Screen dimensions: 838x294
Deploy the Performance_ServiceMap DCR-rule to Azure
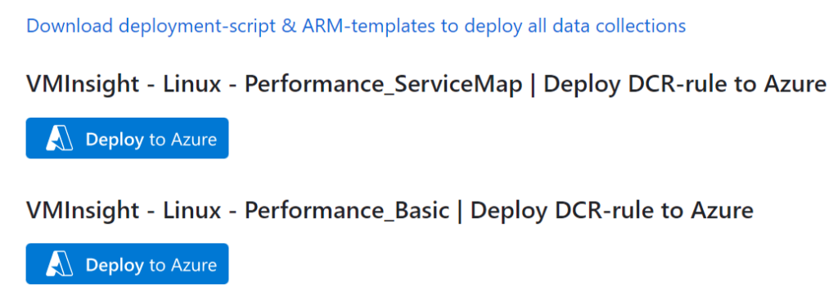127,138
